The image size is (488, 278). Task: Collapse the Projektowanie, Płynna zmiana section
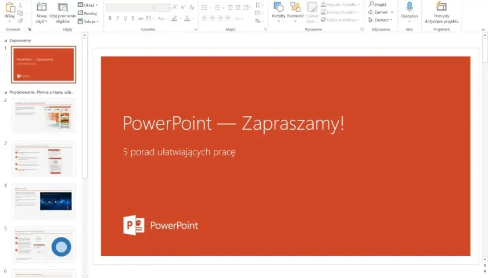6,93
